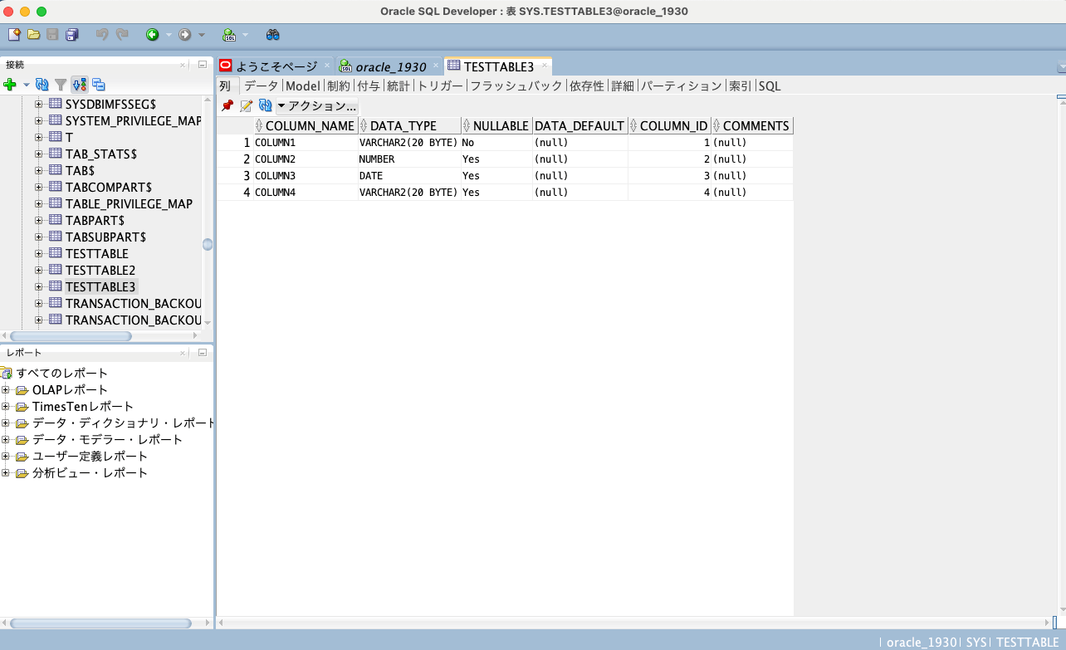Click the COLUMN1 cell
This screenshot has width=1066, height=650.
[306, 143]
